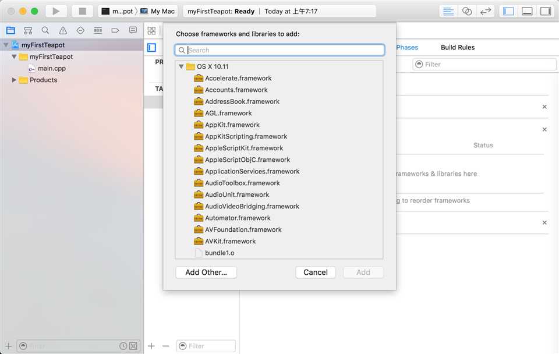
Task: Open the Find navigator
Action: 45,30
